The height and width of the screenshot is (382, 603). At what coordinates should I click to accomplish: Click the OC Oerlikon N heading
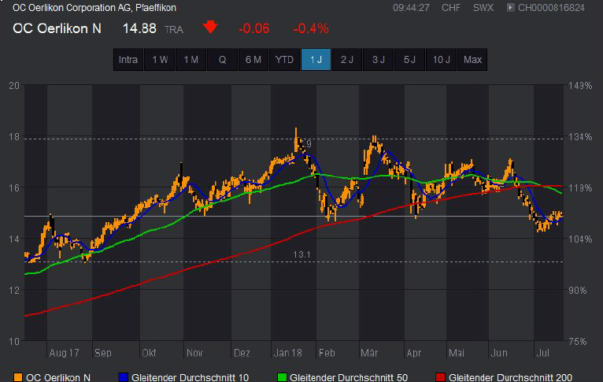click(x=57, y=28)
